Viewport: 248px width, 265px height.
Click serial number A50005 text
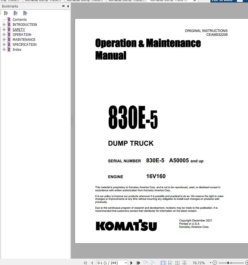(179, 160)
